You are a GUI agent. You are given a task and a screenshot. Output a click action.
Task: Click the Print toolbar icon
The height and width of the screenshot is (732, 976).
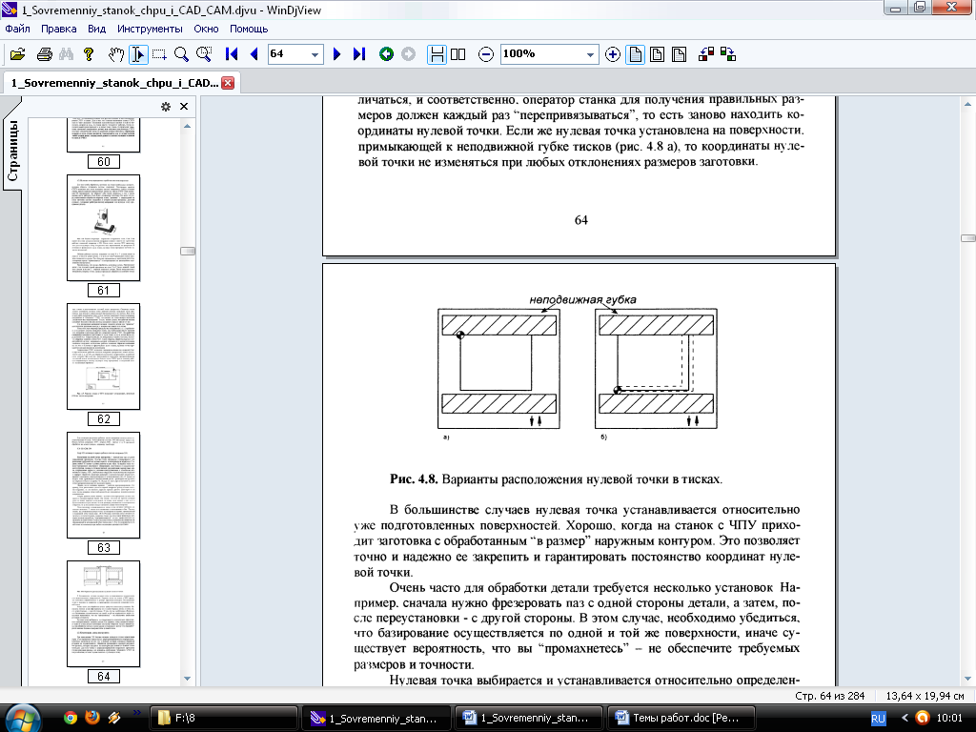pyautogui.click(x=44, y=54)
